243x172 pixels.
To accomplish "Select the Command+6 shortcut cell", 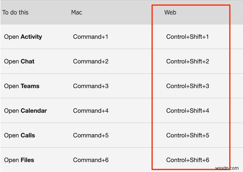I will click(x=91, y=160).
